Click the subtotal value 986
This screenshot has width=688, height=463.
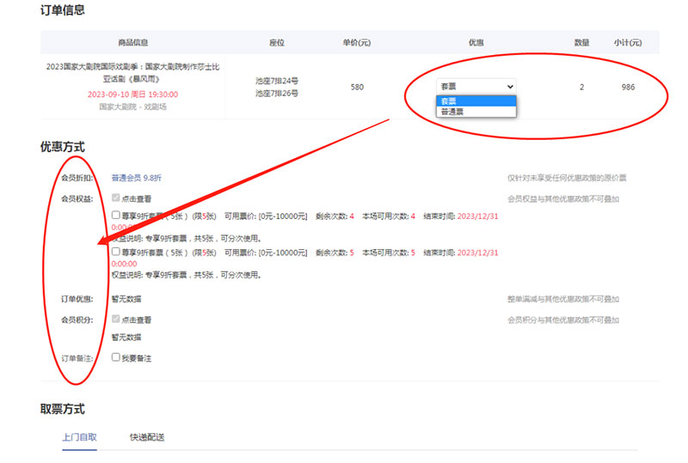[x=628, y=87]
